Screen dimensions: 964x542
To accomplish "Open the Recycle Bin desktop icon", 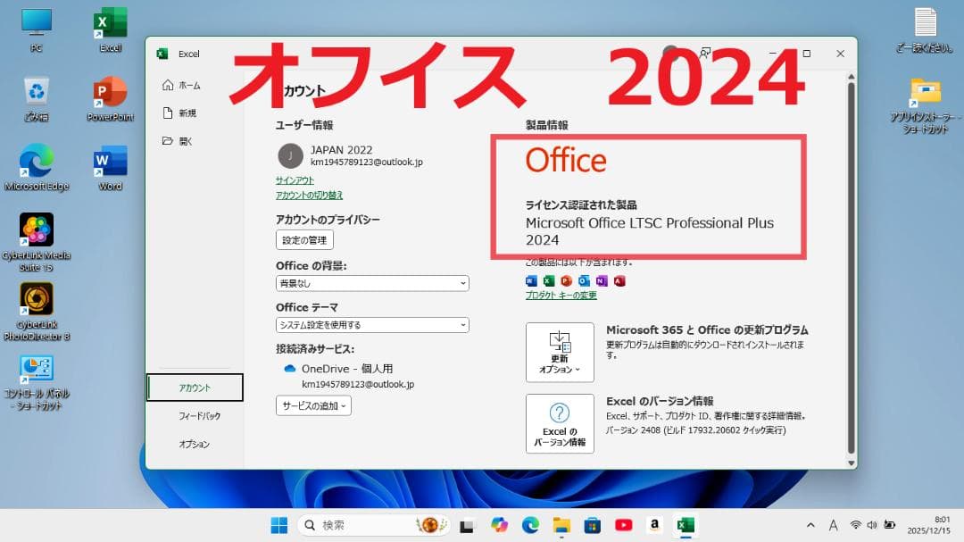I will pyautogui.click(x=37, y=98).
